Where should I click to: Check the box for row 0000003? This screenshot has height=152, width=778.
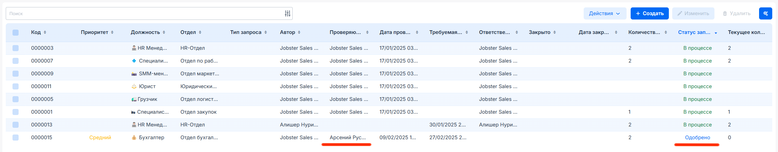pyautogui.click(x=16, y=48)
